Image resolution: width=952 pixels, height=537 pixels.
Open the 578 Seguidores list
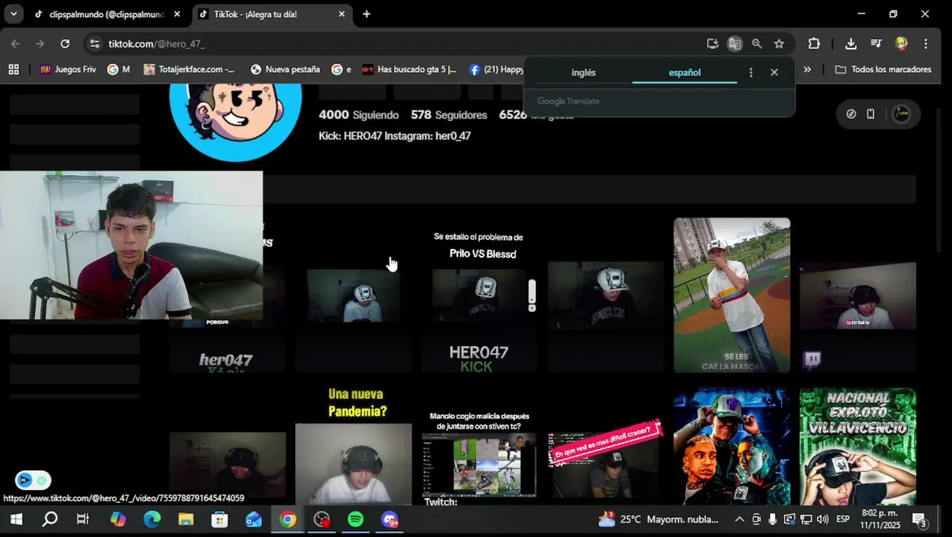(x=449, y=115)
